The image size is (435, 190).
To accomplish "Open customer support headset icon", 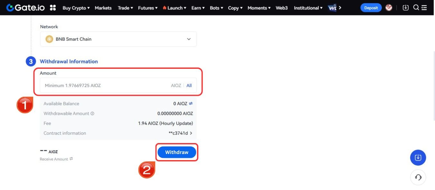I will (x=418, y=177).
